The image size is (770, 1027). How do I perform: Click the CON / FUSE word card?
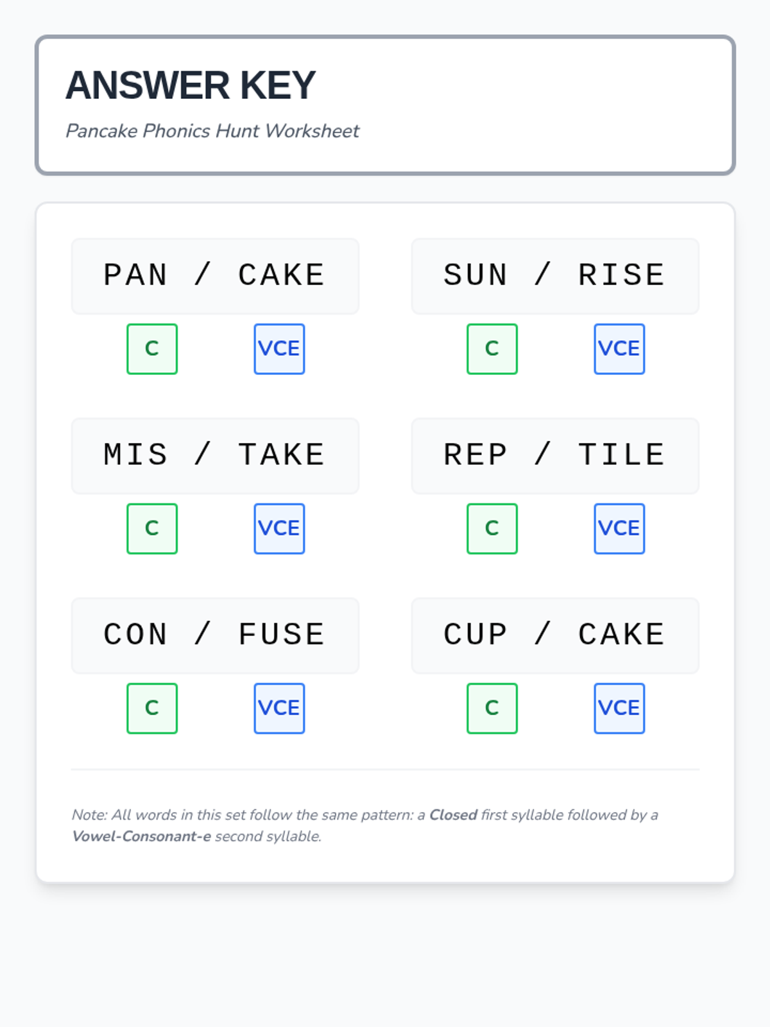215,635
